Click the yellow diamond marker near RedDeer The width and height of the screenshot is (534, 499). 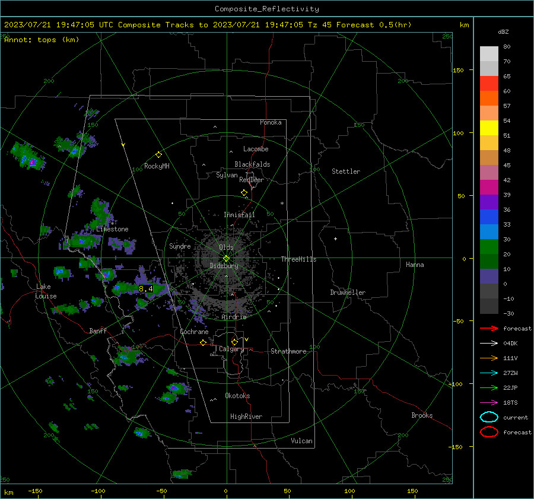pyautogui.click(x=244, y=193)
